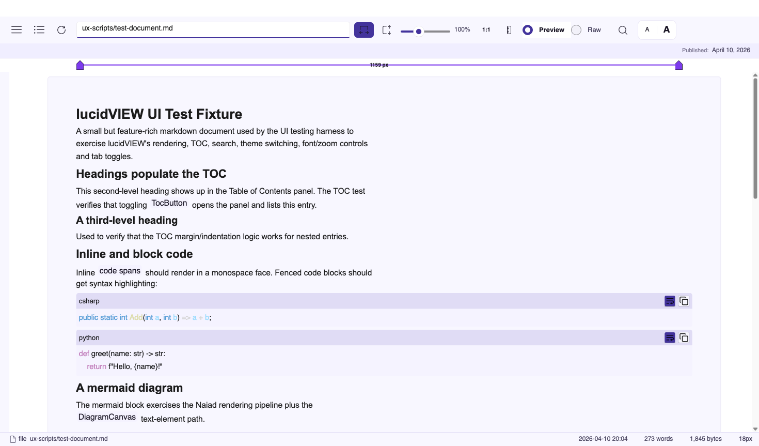This screenshot has height=446, width=759.
Task: Open the search tool
Action: [623, 30]
